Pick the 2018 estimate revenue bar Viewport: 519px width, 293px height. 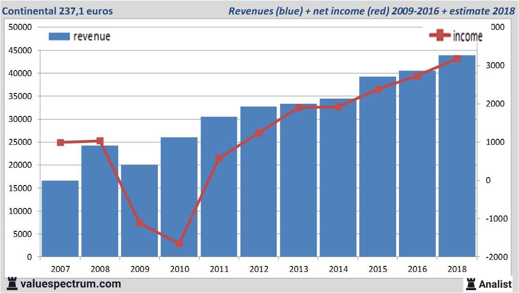[457, 156]
